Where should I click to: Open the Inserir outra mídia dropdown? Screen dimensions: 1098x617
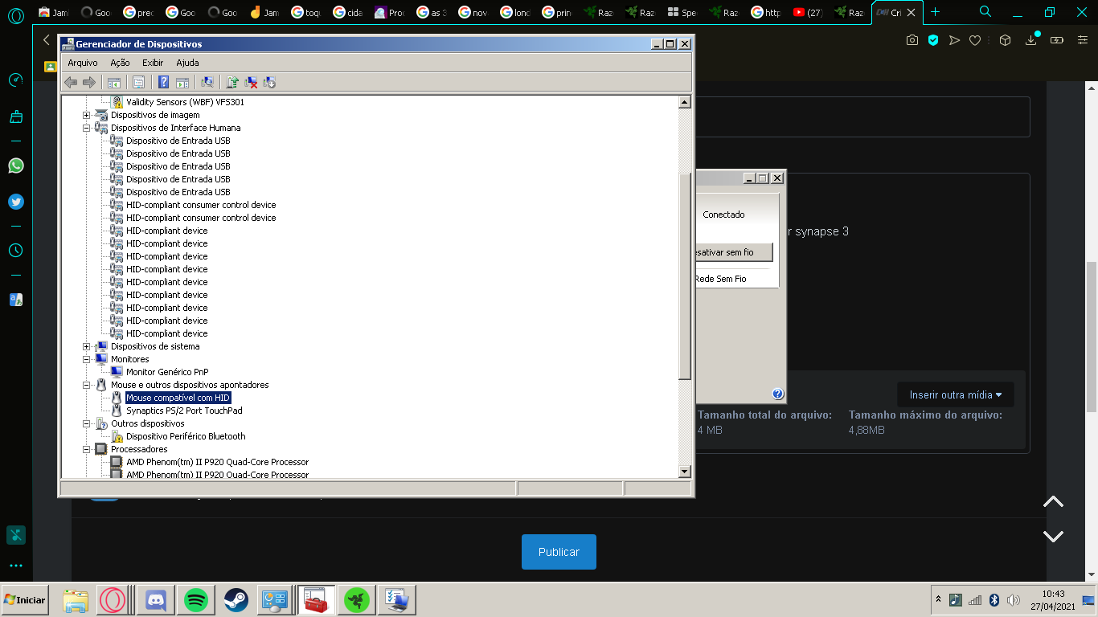[x=956, y=394]
